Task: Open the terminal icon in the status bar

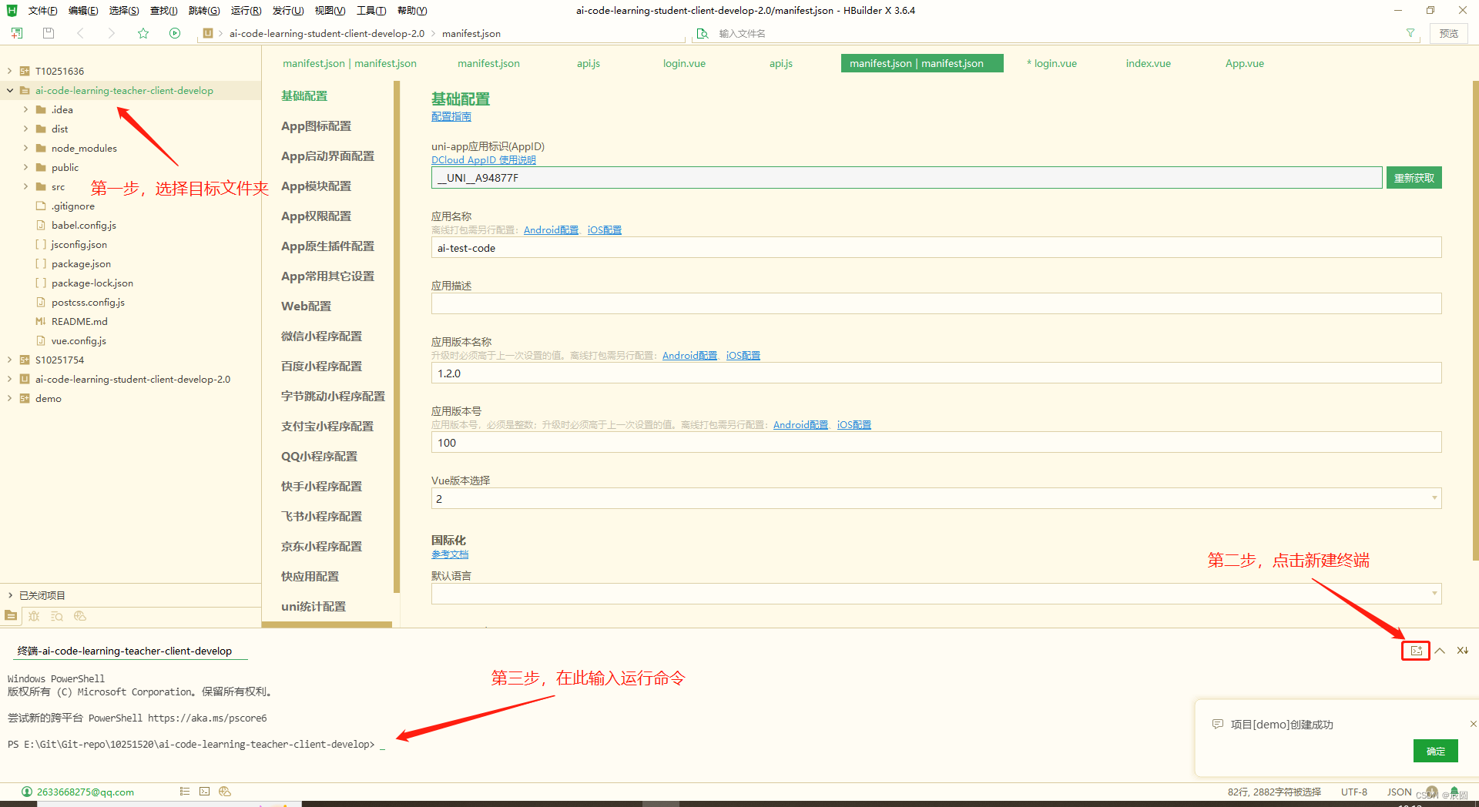Action: pyautogui.click(x=204, y=792)
